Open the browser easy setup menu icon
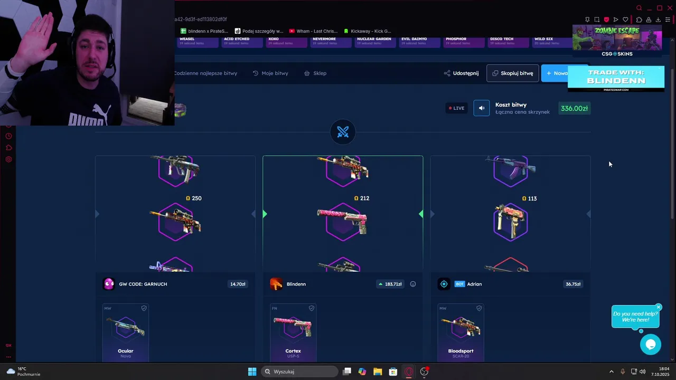This screenshot has width=676, height=380. point(668,20)
